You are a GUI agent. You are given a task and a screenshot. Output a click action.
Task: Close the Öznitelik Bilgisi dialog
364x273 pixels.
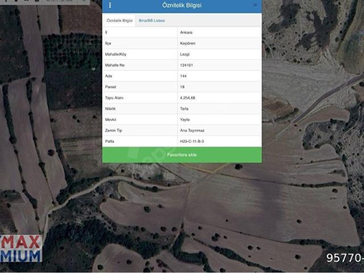pyautogui.click(x=255, y=6)
